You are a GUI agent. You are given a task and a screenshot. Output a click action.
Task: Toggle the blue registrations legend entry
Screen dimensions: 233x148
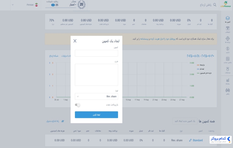[x=200, y=69]
